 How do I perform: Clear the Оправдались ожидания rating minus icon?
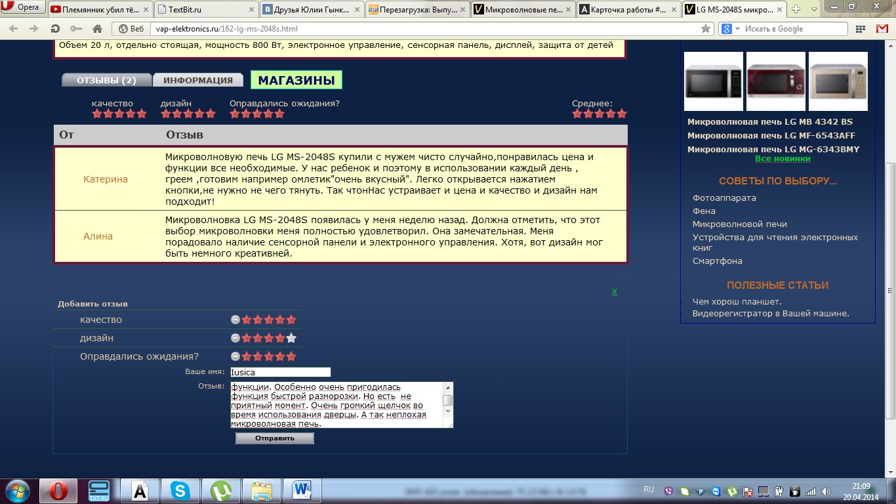235,356
